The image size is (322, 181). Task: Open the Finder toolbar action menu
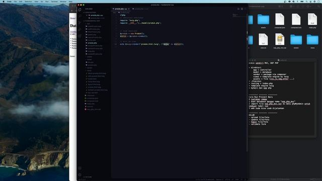[x=308, y=7]
